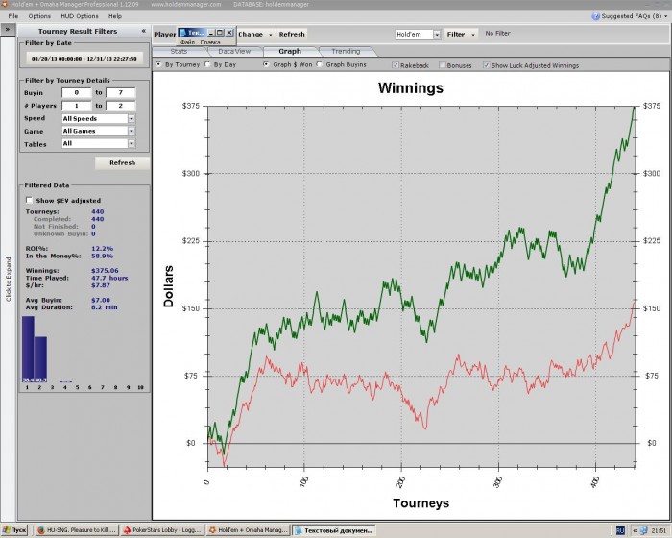The height and width of the screenshot is (538, 672).
Task: Open the Game dropdown (All Games)
Action: [132, 131]
